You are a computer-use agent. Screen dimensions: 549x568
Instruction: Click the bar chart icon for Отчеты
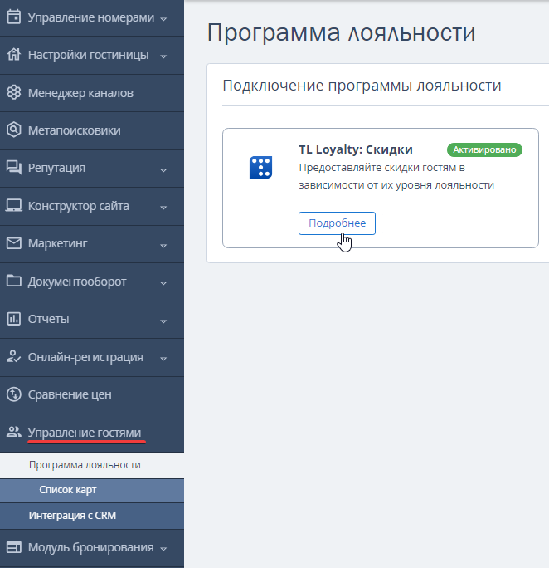pos(14,319)
